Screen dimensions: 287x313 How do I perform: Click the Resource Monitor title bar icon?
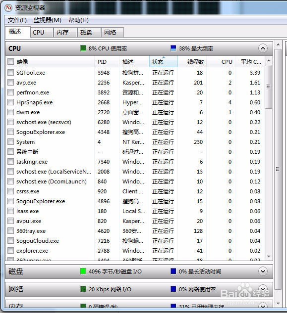8,7
